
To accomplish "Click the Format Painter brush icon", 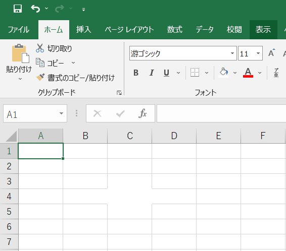I will [x=40, y=77].
